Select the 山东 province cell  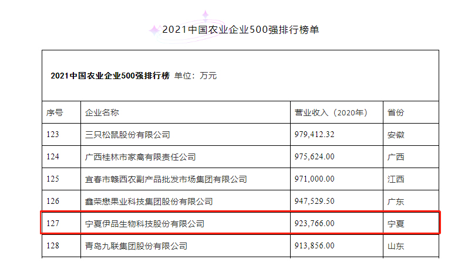pos(396,246)
